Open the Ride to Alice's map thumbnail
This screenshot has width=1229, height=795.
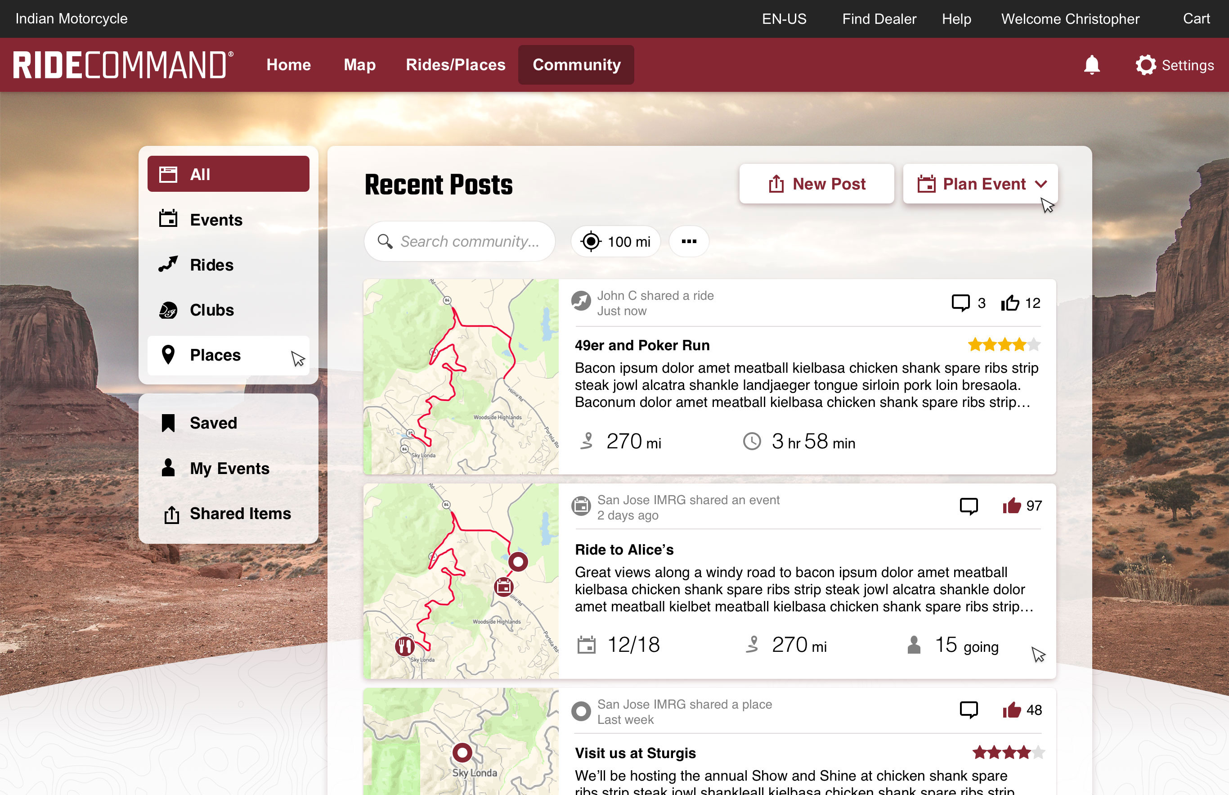coord(461,581)
